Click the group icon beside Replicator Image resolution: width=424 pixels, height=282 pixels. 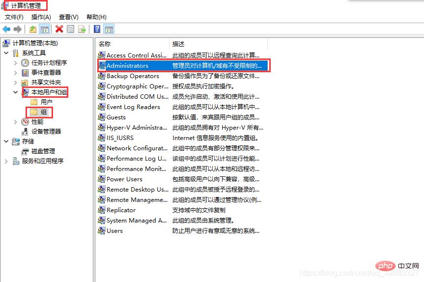(101, 210)
